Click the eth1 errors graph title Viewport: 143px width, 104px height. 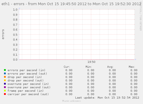coord(71,4)
